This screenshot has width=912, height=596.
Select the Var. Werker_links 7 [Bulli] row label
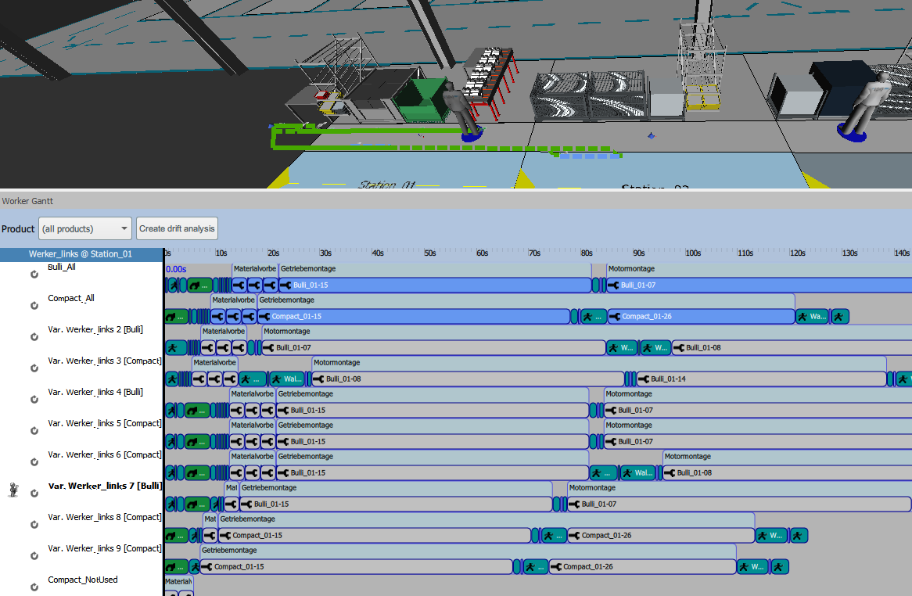tap(105, 486)
